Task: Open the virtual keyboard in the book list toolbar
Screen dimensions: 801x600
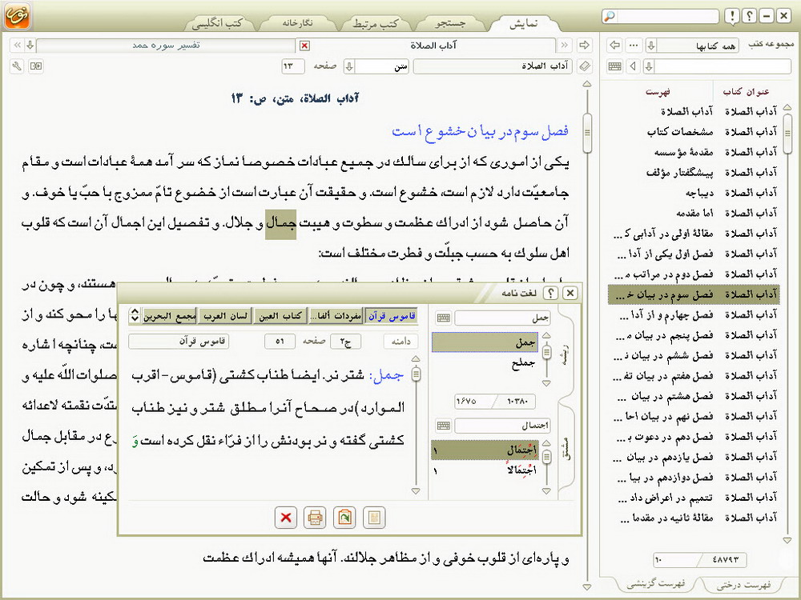Action: (x=615, y=66)
